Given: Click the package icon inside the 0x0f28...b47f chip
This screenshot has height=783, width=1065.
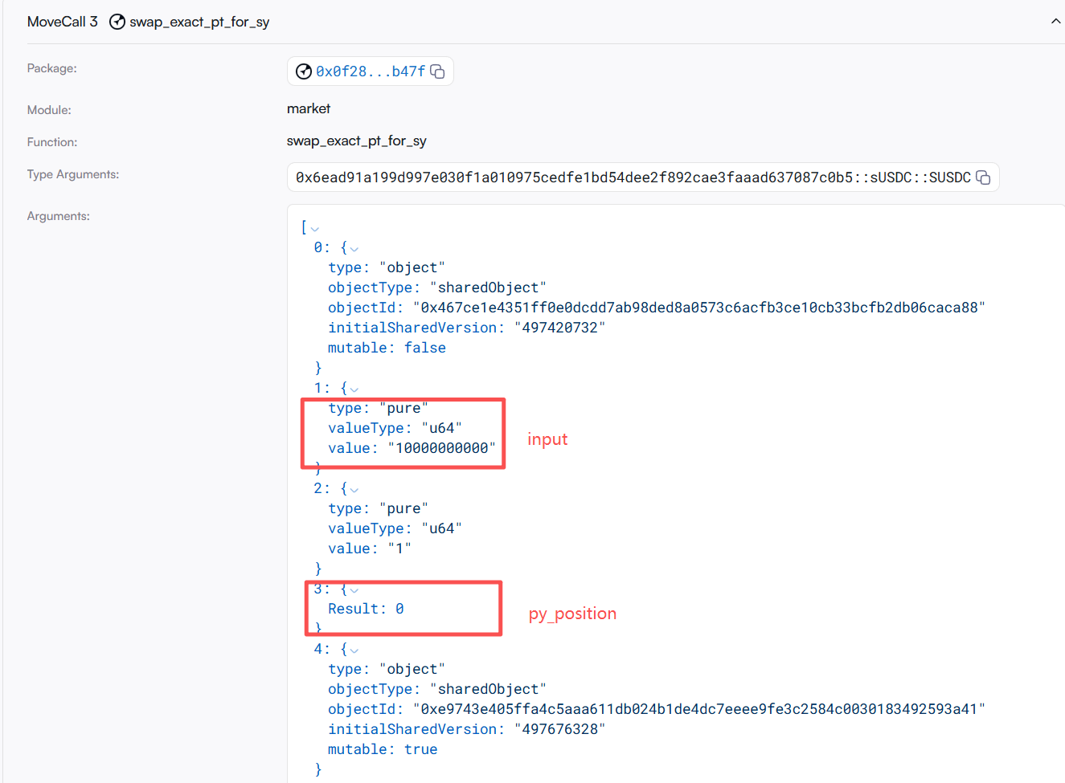Looking at the screenshot, I should [x=304, y=71].
